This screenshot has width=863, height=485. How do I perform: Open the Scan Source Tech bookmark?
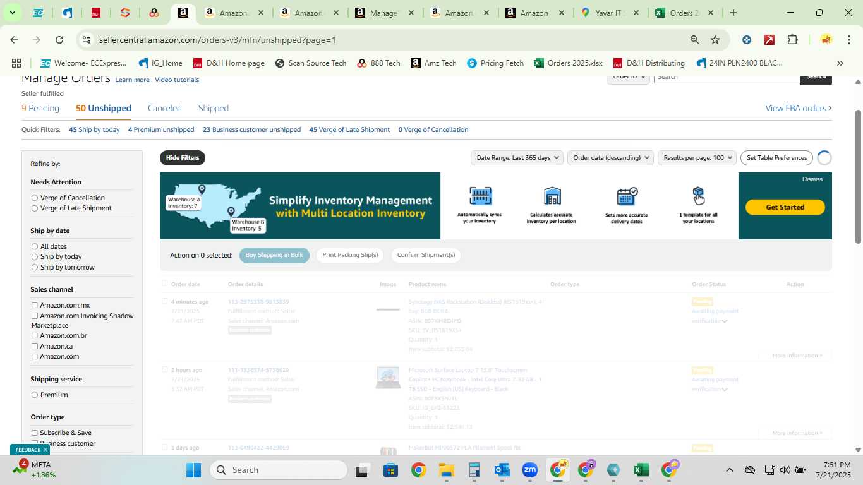tap(310, 63)
